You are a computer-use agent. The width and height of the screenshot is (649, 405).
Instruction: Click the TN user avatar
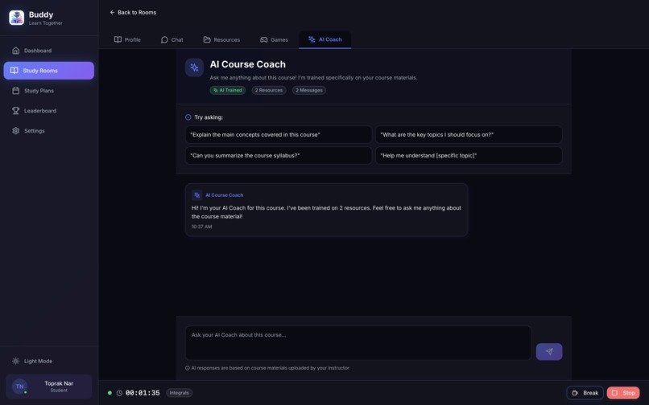(19, 387)
